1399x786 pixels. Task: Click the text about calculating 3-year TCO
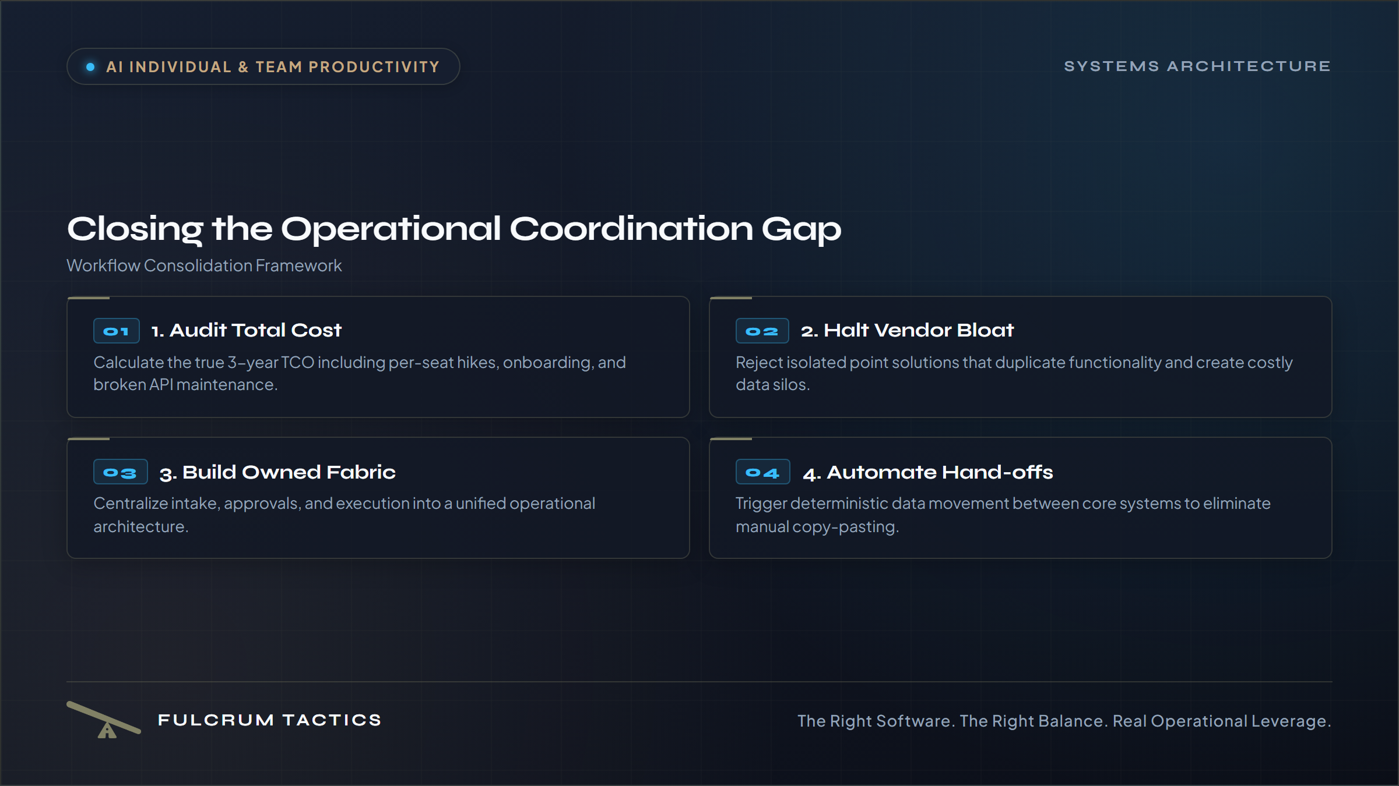coord(360,373)
